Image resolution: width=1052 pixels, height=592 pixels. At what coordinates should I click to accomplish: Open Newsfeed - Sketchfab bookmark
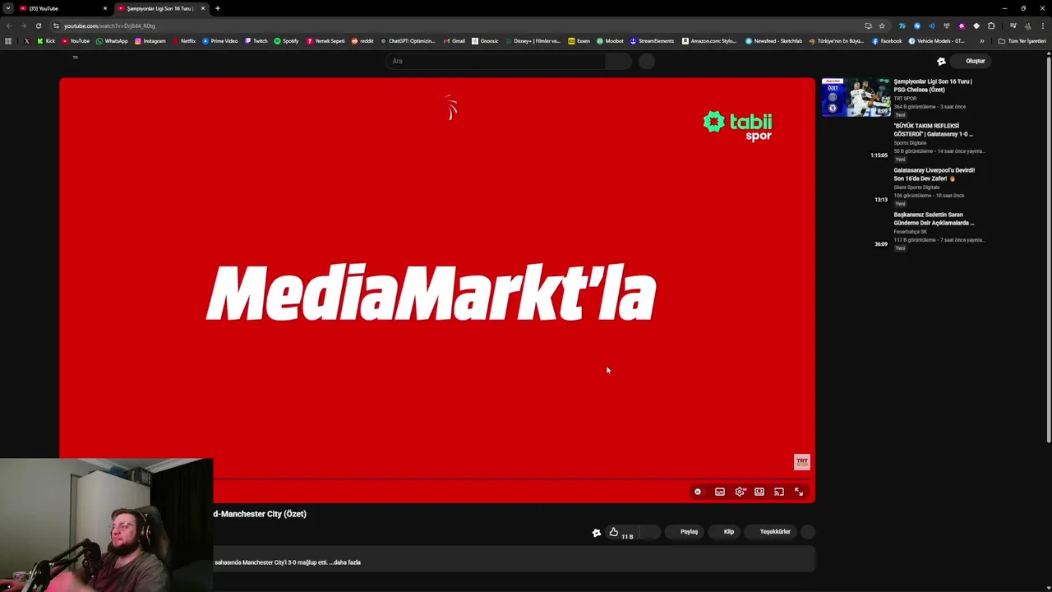pyautogui.click(x=773, y=41)
